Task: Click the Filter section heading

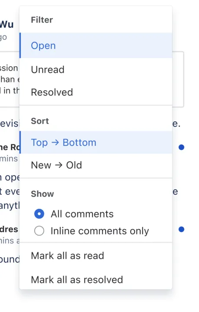Action: point(42,20)
